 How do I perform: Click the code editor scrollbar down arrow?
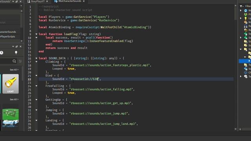[x=235, y=129]
